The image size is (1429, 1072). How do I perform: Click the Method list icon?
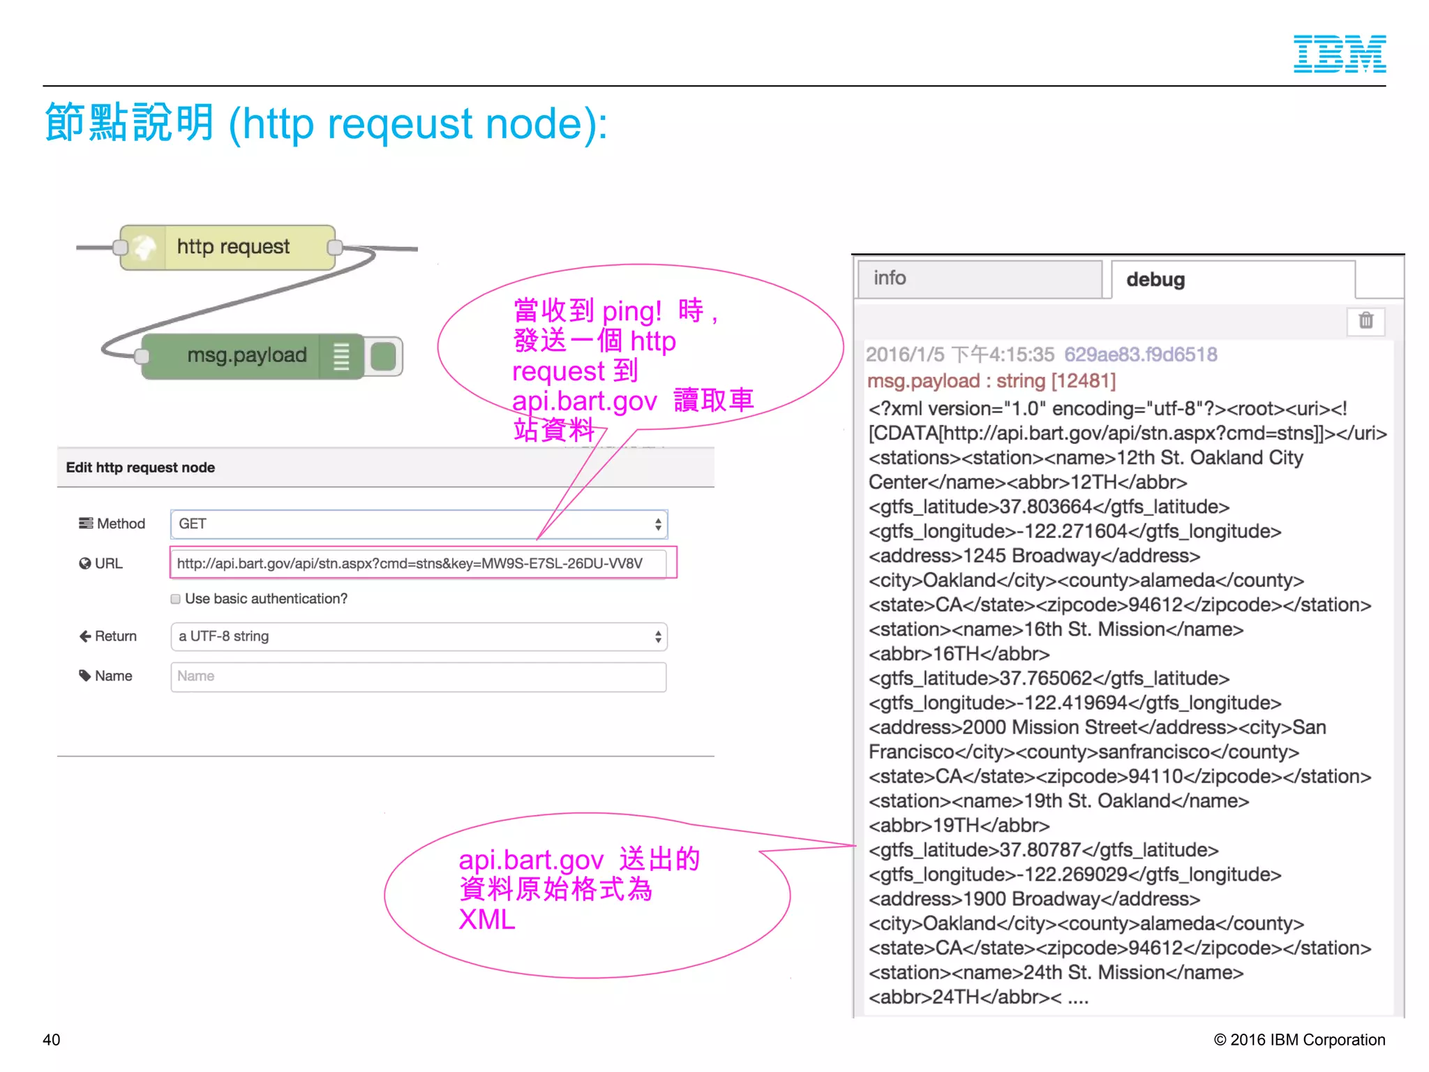86,523
